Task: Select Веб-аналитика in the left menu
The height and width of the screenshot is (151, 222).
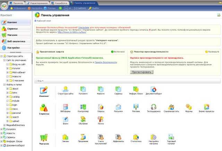Action: 16,41
